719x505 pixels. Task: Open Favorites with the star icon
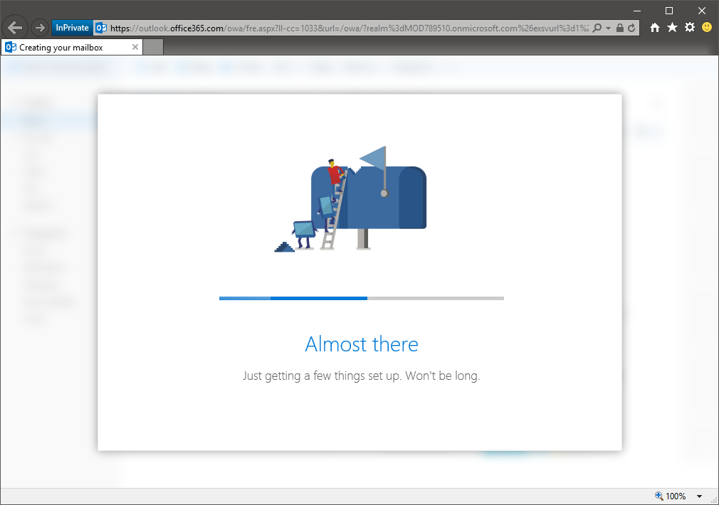coord(672,28)
